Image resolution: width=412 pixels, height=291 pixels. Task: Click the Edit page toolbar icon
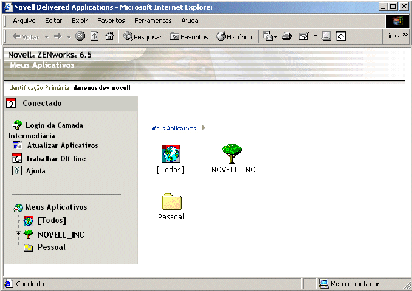click(x=304, y=36)
